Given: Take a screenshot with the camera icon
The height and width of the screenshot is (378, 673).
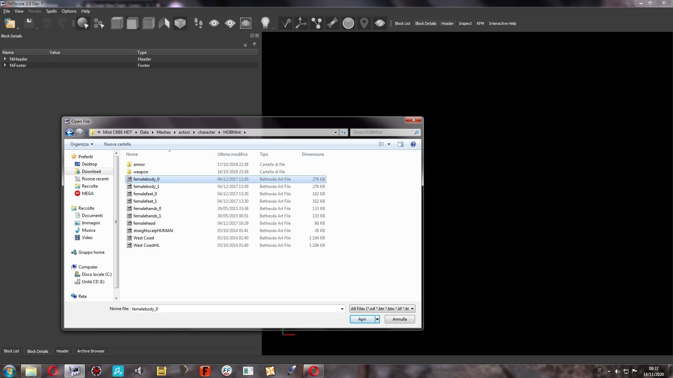Looking at the screenshot, I should coord(246,23).
